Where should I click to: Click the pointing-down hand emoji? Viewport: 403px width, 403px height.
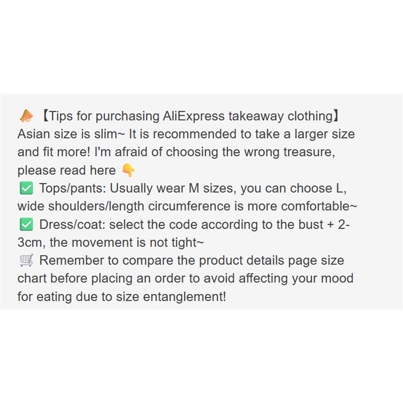[x=128, y=171]
